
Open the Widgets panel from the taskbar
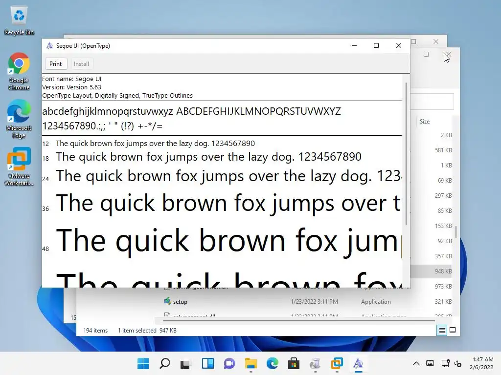tap(207, 363)
